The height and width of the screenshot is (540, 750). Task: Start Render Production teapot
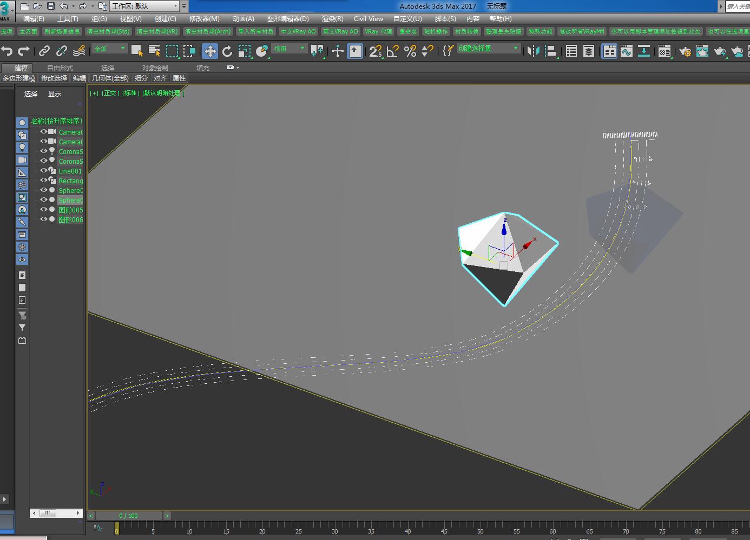[720, 51]
